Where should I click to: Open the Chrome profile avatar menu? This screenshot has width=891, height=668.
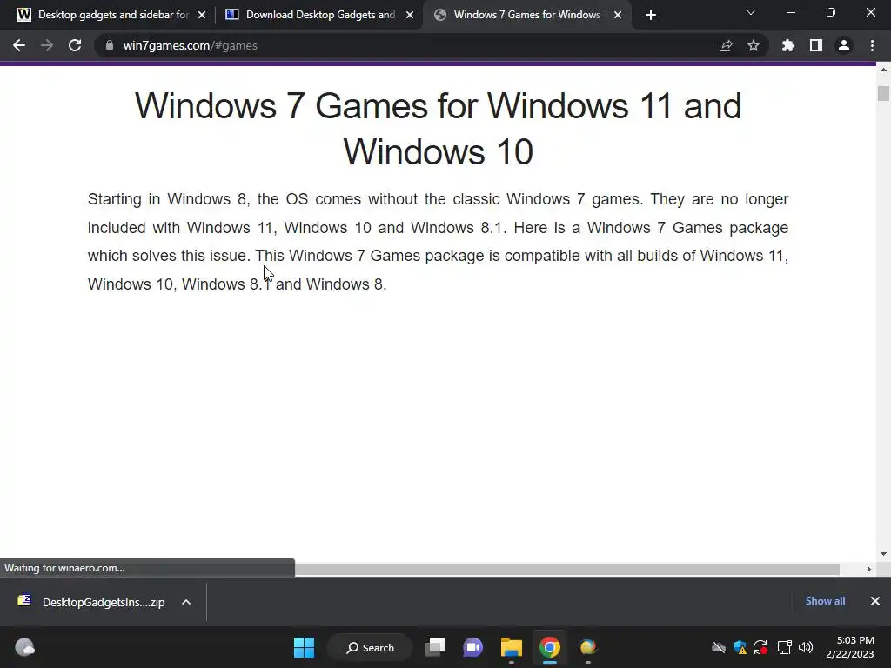(844, 45)
